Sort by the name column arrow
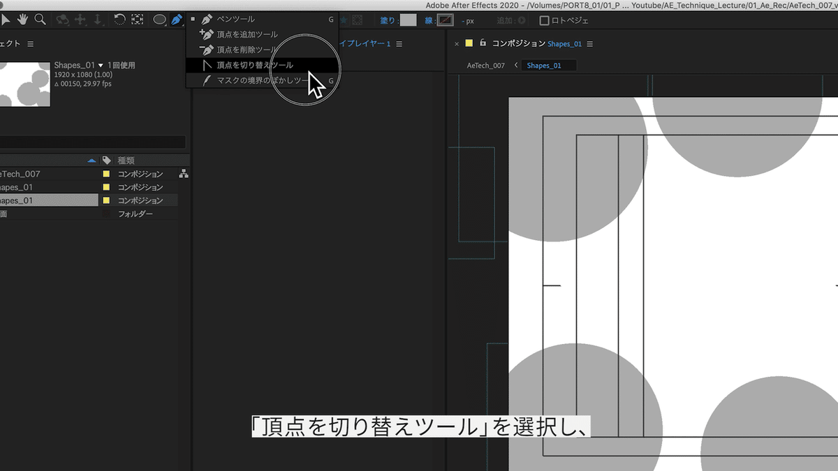Image resolution: width=838 pixels, height=471 pixels. tap(92, 160)
